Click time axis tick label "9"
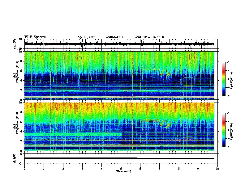The height and width of the screenshot is (189, 245). [198, 169]
